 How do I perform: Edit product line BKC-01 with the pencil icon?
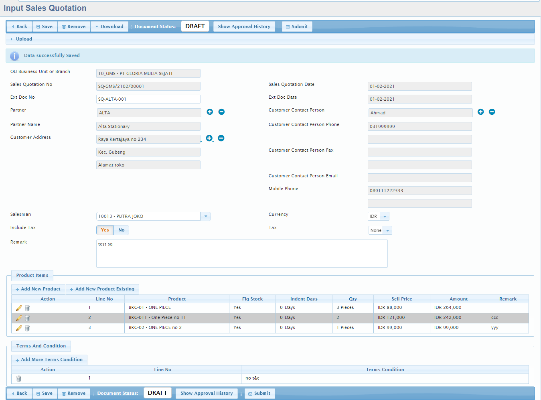coord(19,308)
